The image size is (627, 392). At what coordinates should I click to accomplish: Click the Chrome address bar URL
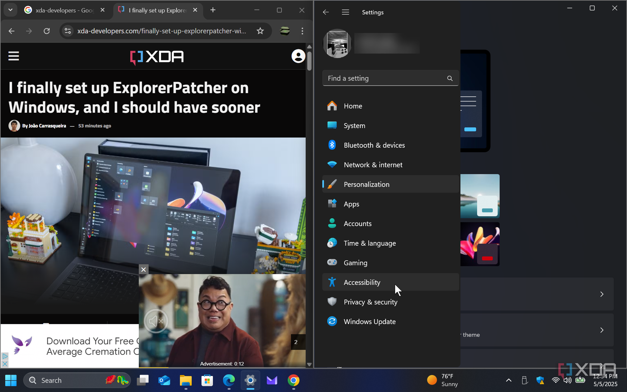tap(162, 31)
